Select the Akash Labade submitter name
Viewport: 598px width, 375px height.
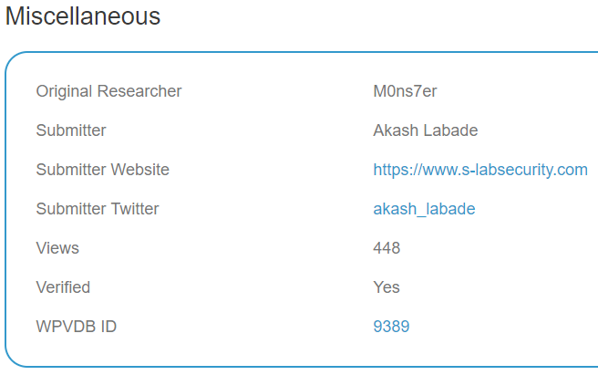(425, 130)
